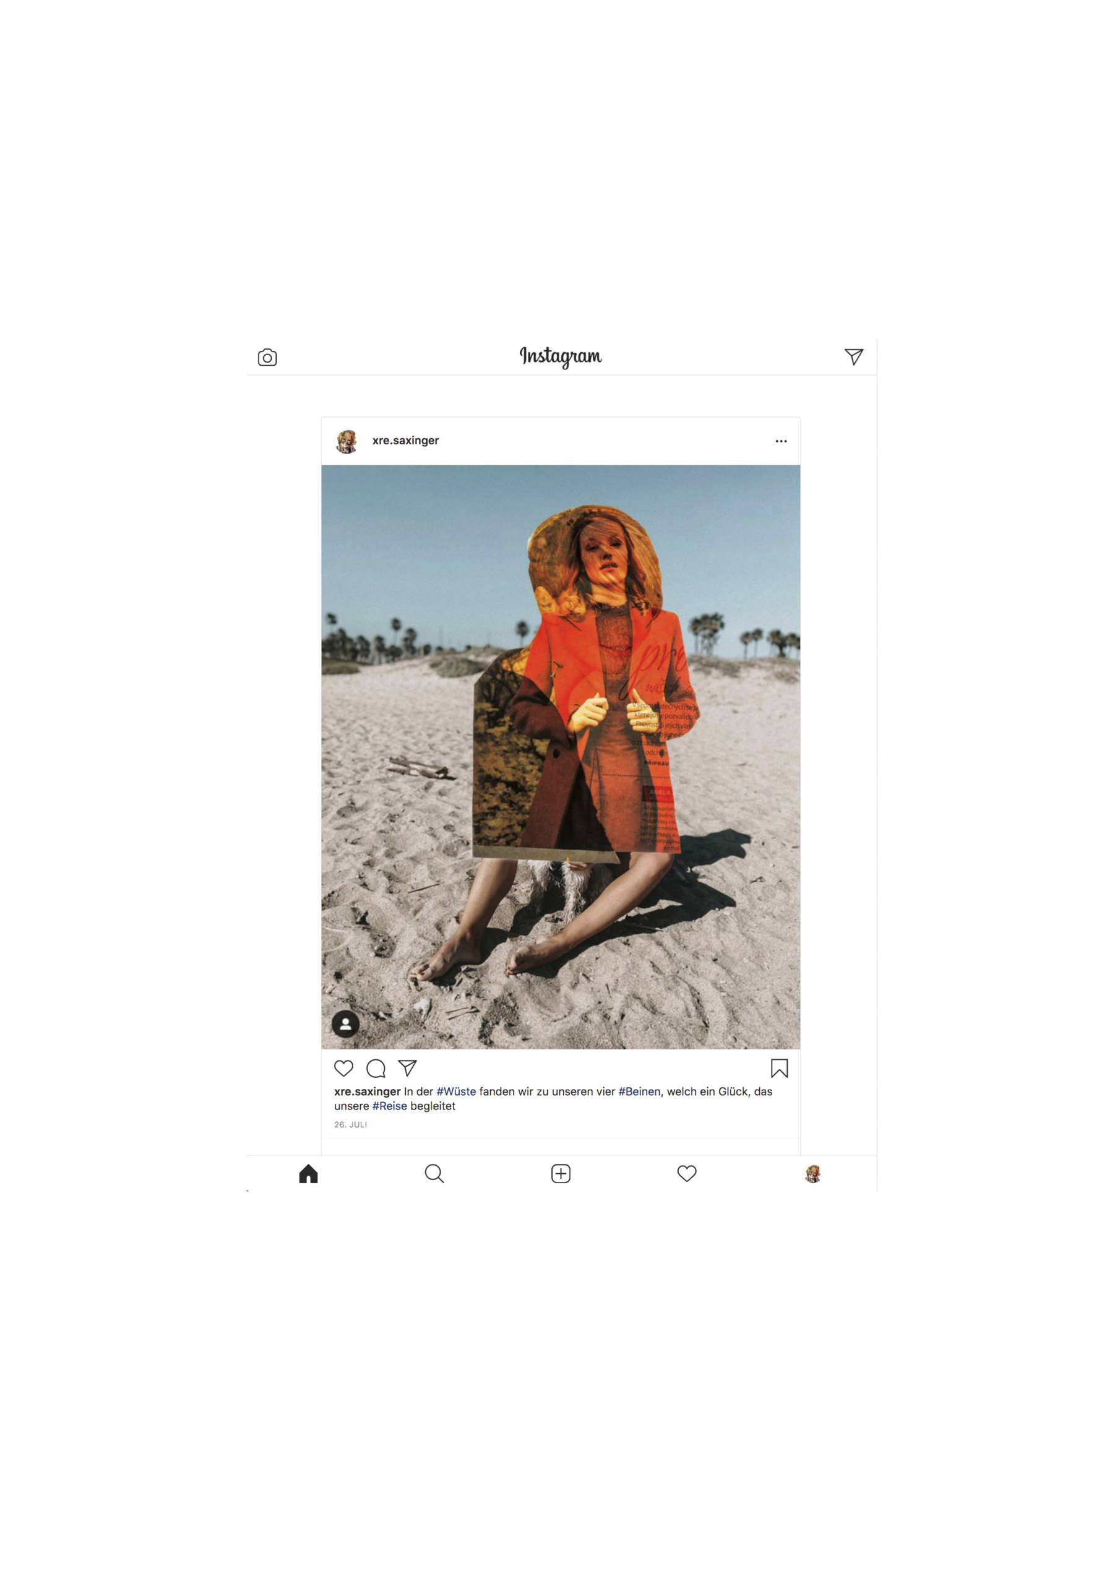1120x1584 pixels.
Task: Open the #Beinen hashtag
Action: point(639,1091)
